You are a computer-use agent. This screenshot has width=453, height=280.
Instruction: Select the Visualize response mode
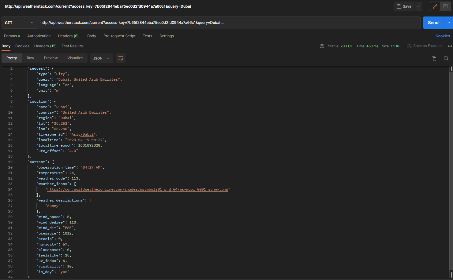tap(75, 58)
